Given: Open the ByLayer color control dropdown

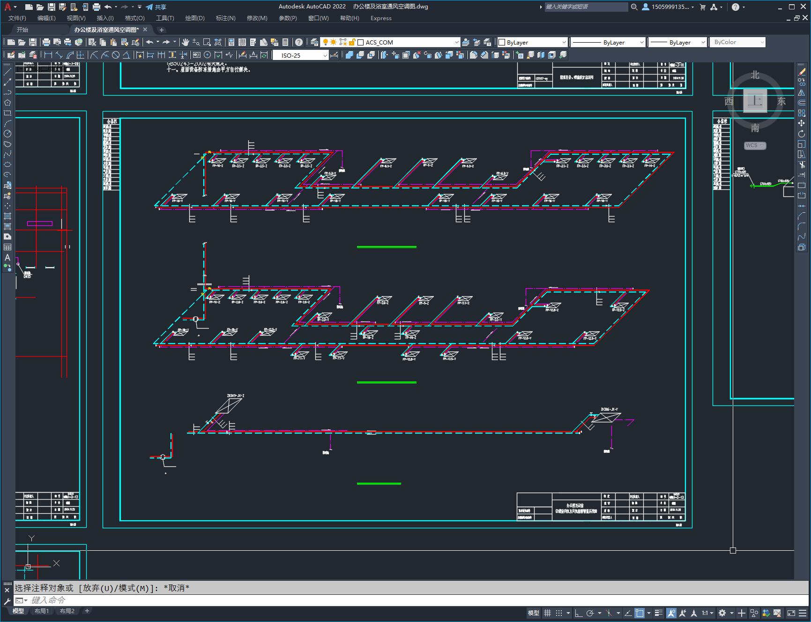Looking at the screenshot, I should pos(564,42).
